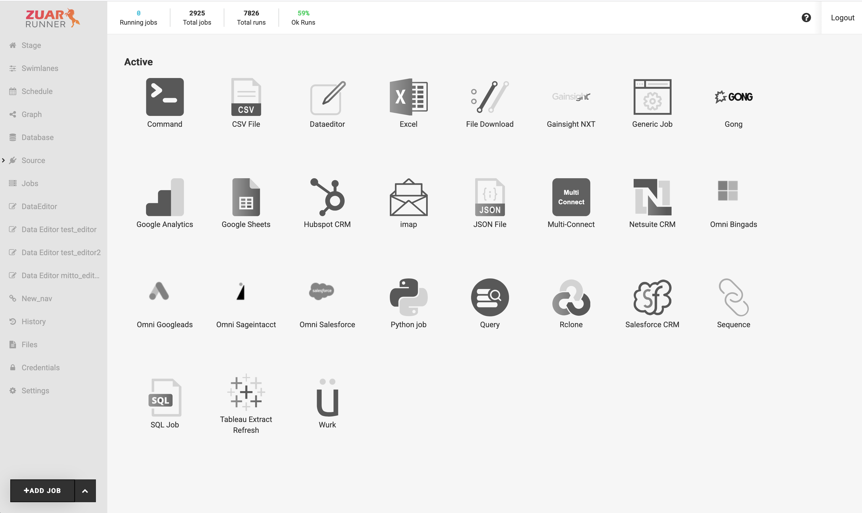Screen dimensions: 862x513
Task: Choose the Omni Googleads icon
Action: tap(159, 291)
